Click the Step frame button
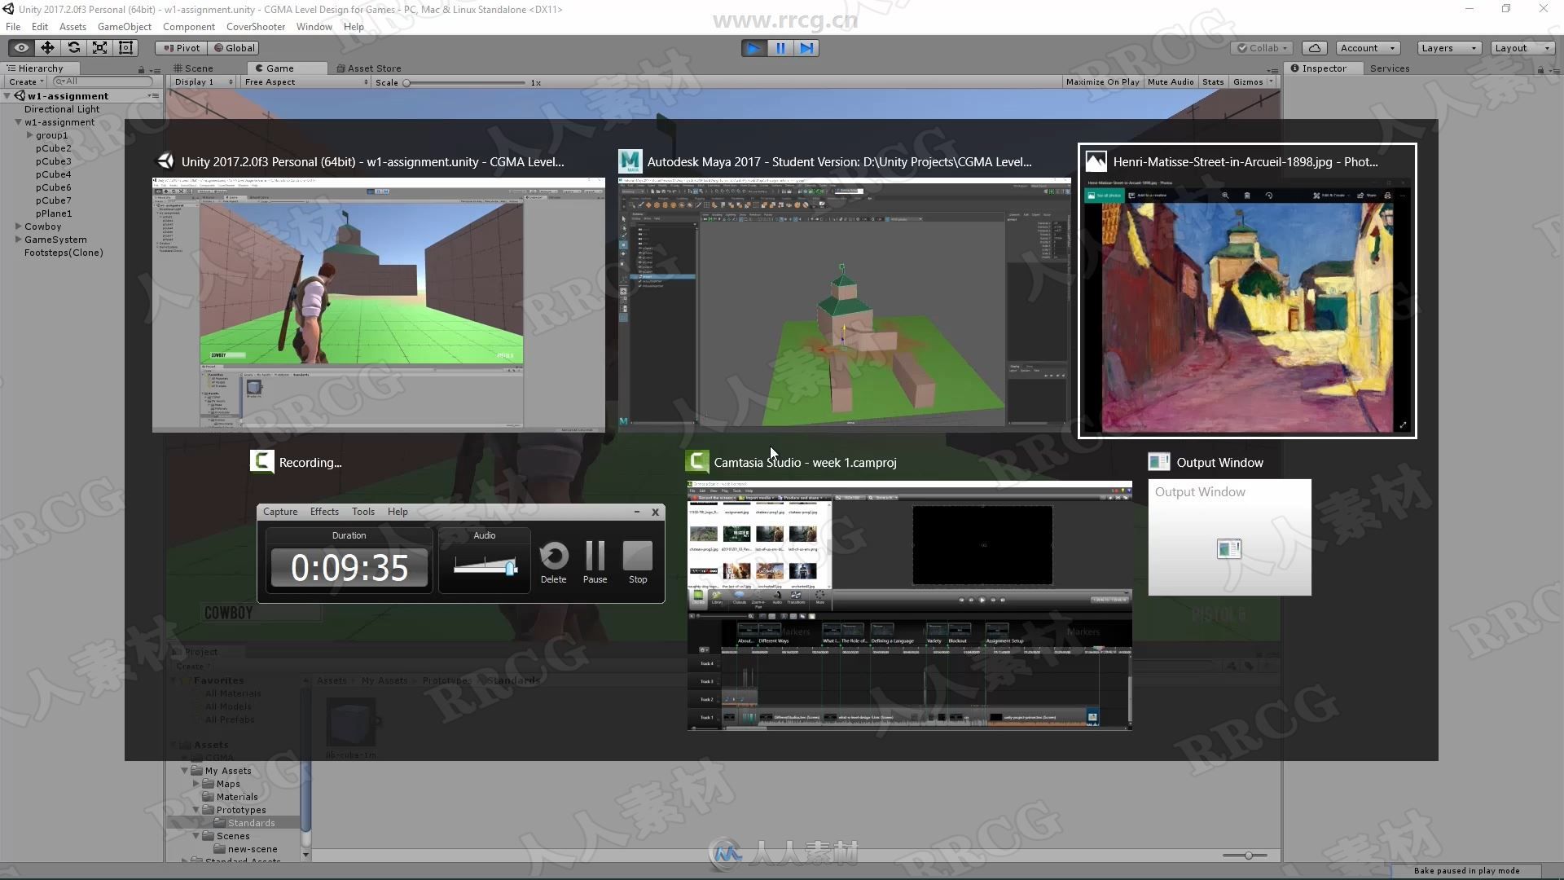This screenshot has width=1564, height=880. click(x=806, y=48)
